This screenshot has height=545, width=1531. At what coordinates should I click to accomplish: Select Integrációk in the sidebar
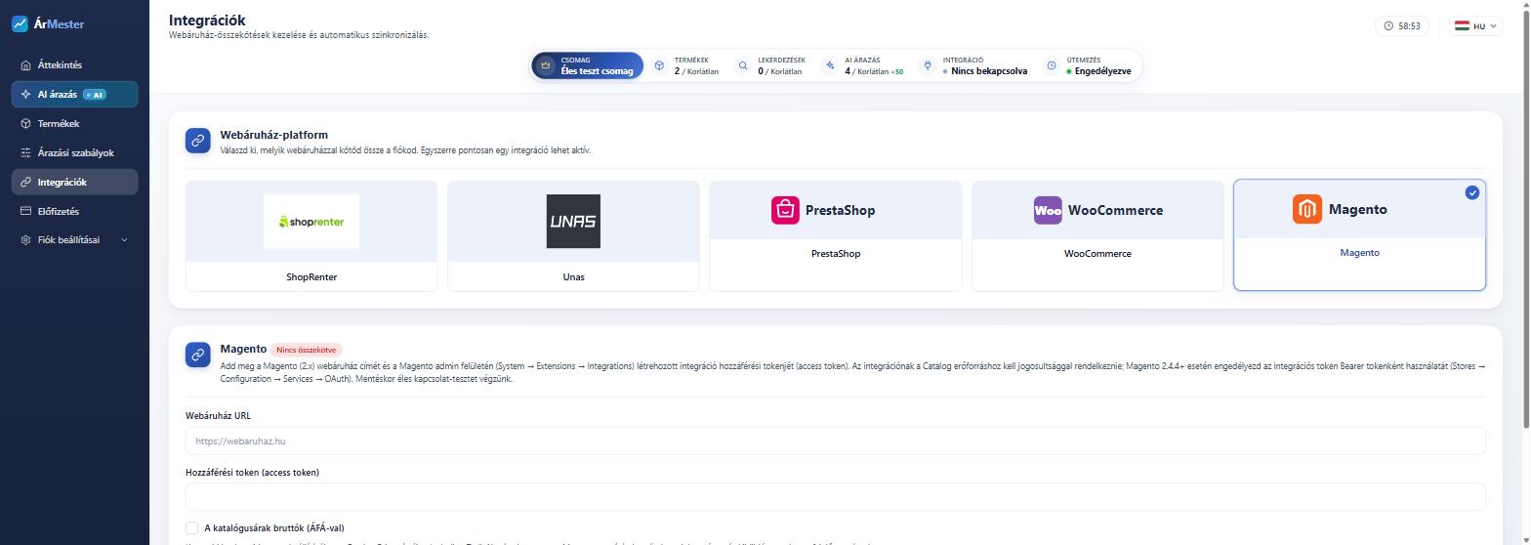click(x=74, y=182)
